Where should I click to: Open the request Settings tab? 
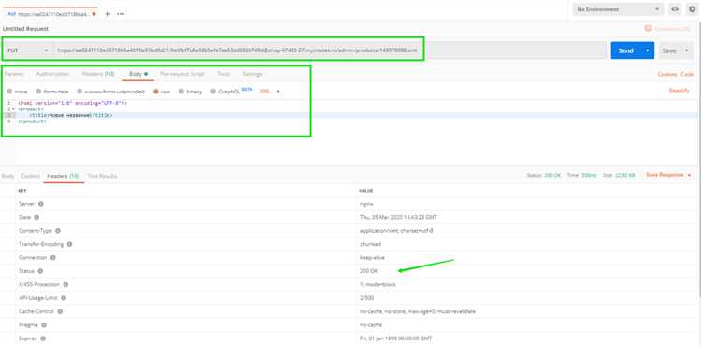(252, 74)
